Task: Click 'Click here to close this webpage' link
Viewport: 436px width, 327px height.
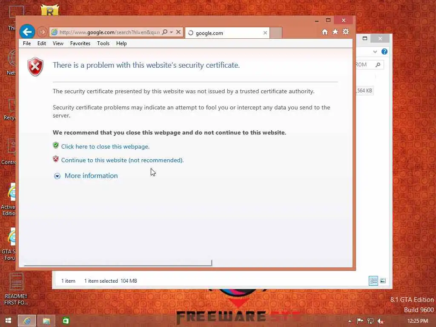Action: click(106, 146)
